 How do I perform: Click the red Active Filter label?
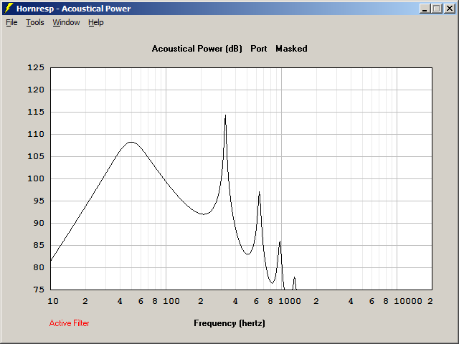(69, 323)
